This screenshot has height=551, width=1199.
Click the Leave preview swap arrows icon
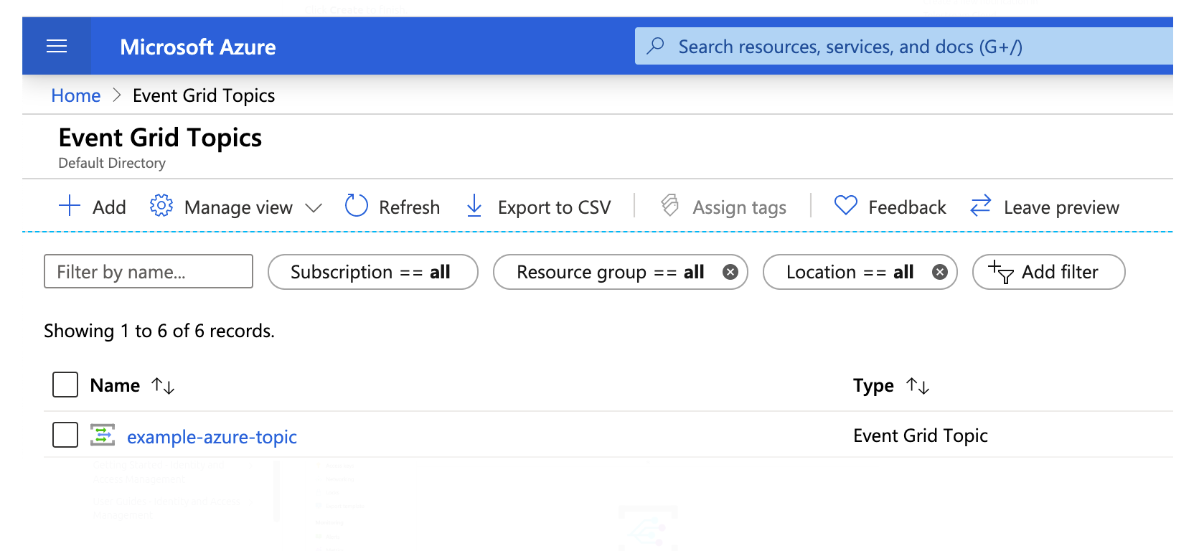(981, 206)
